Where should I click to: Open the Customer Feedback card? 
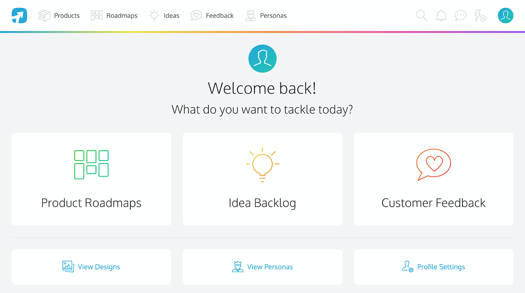[x=434, y=179]
